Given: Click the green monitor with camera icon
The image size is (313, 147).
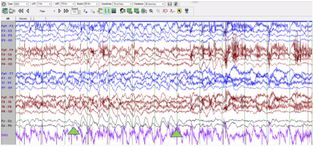Looking at the screenshot, I should [130, 11].
